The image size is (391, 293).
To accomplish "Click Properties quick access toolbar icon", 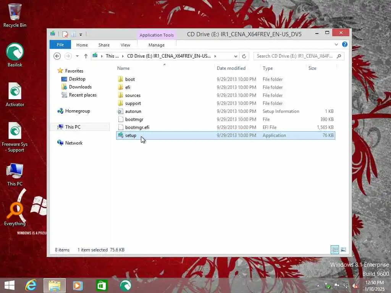I will [65, 34].
